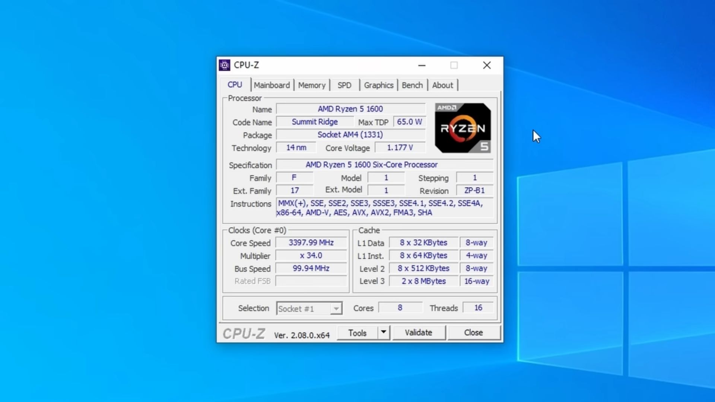This screenshot has height=402, width=715.
Task: Expand the Socket #1 selection combo box
Action: point(309,308)
